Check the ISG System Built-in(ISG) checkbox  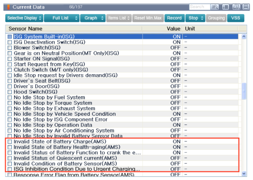point(9,37)
